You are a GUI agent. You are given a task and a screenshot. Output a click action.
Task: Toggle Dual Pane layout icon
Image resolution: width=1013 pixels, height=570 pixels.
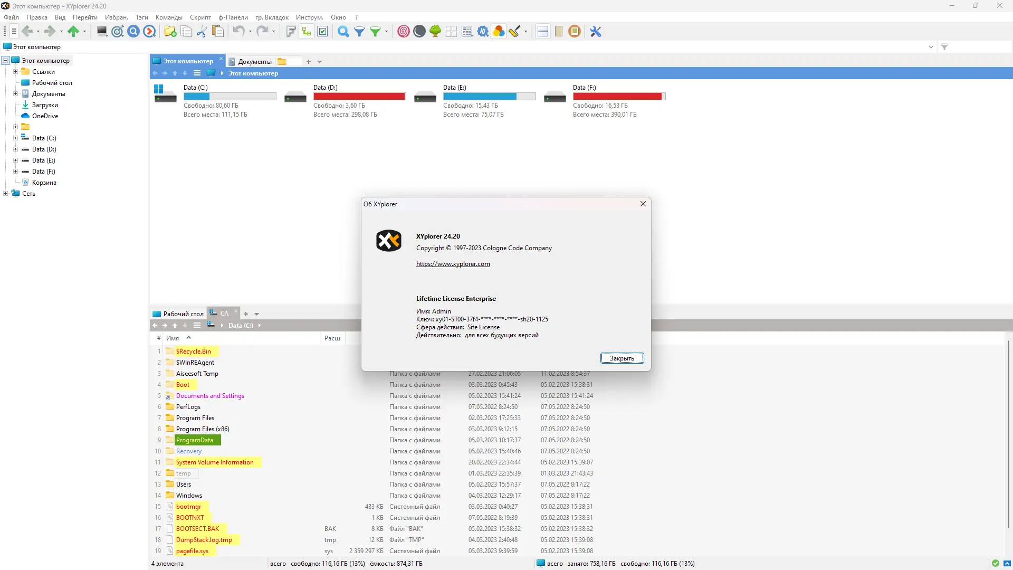coord(542,32)
